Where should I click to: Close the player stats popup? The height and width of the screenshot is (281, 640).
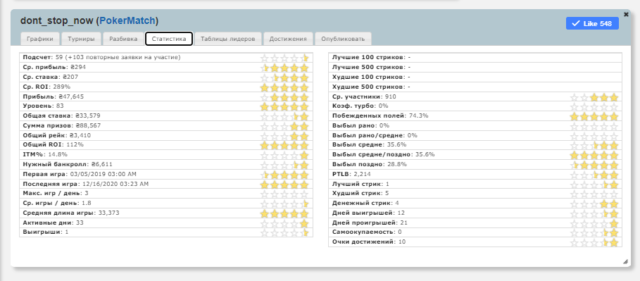tap(627, 14)
